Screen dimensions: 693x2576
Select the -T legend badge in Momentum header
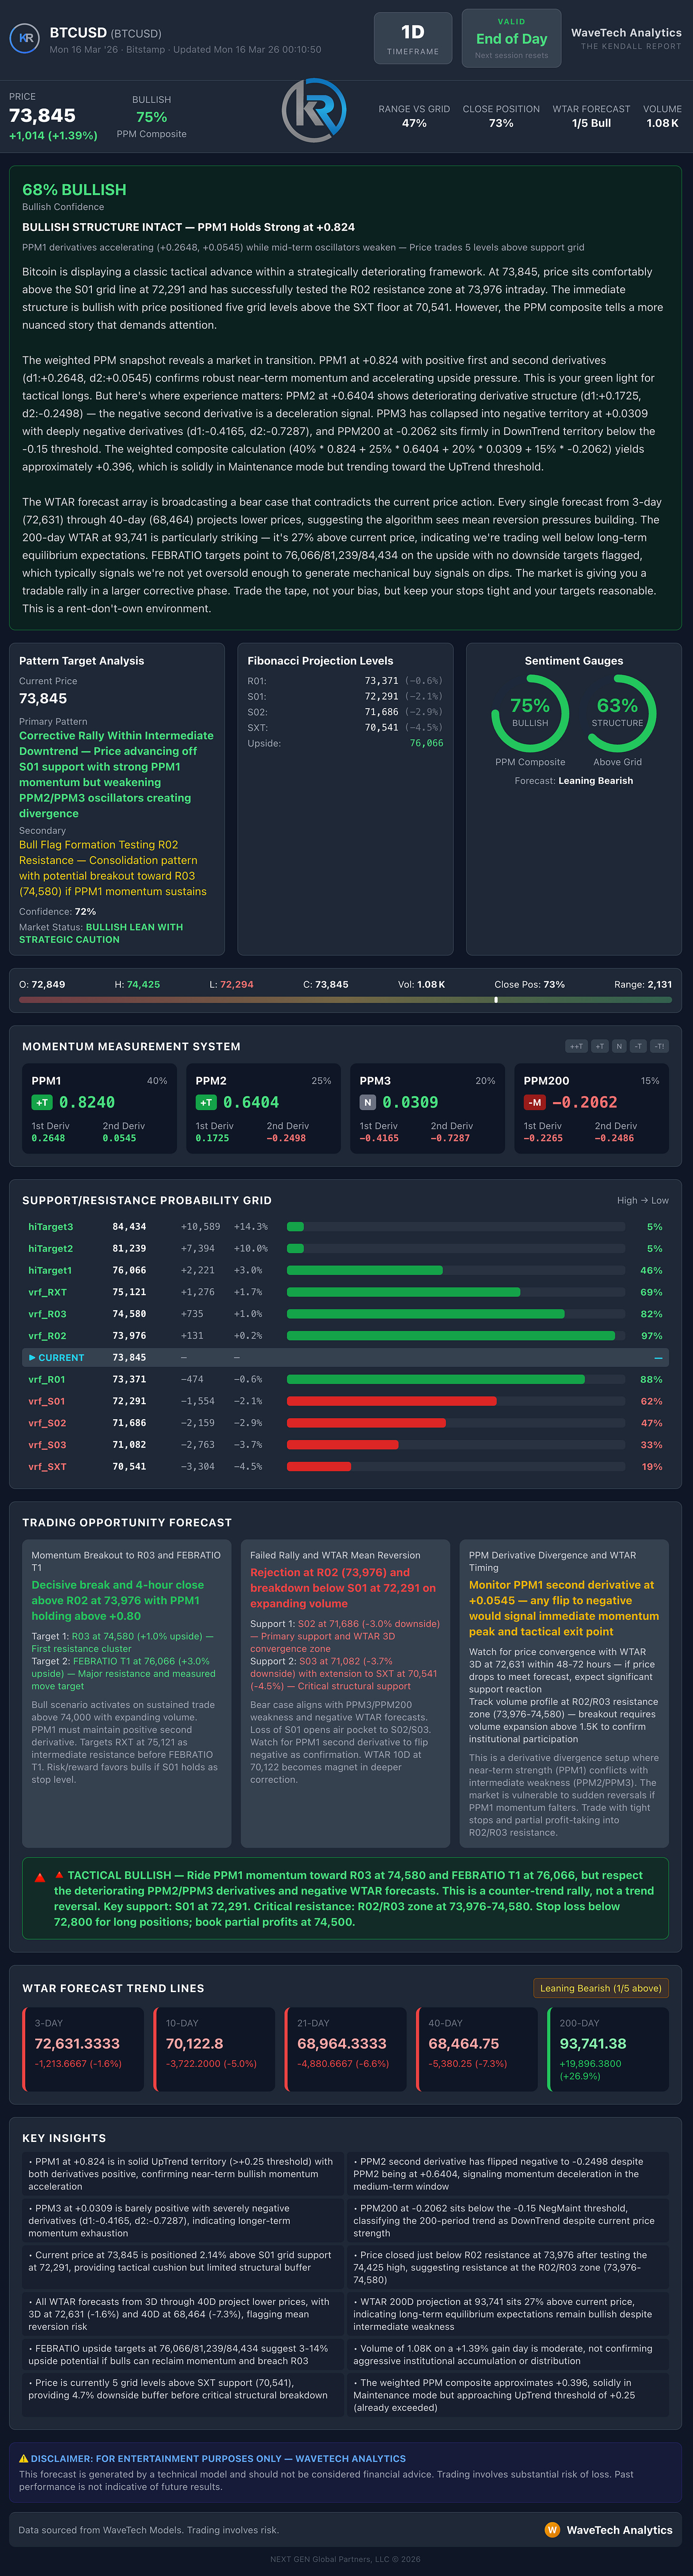(638, 1046)
